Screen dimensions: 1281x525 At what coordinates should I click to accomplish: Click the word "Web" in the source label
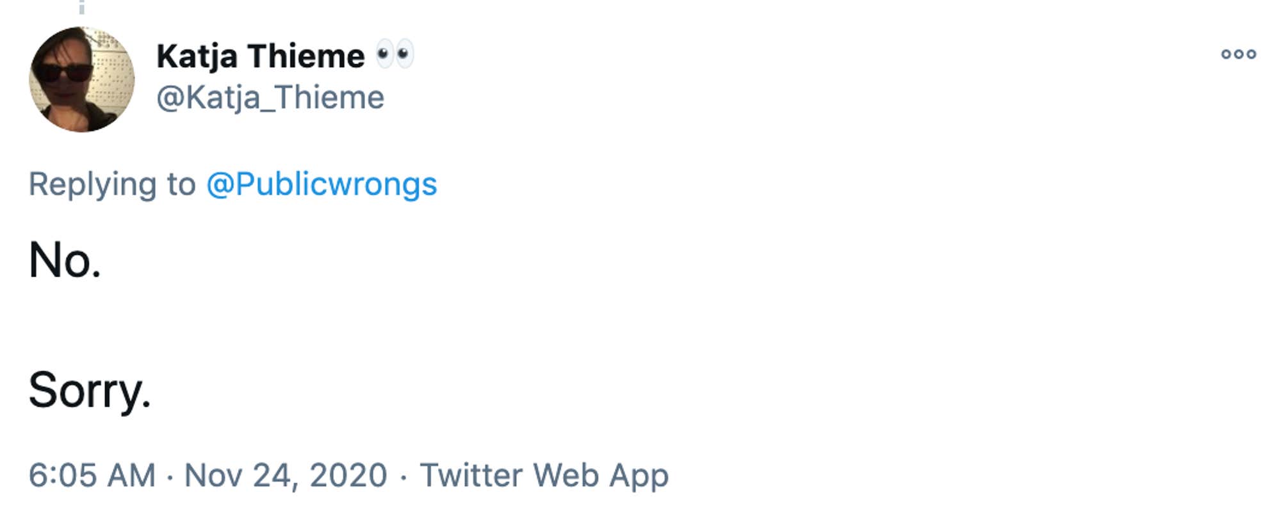click(566, 476)
